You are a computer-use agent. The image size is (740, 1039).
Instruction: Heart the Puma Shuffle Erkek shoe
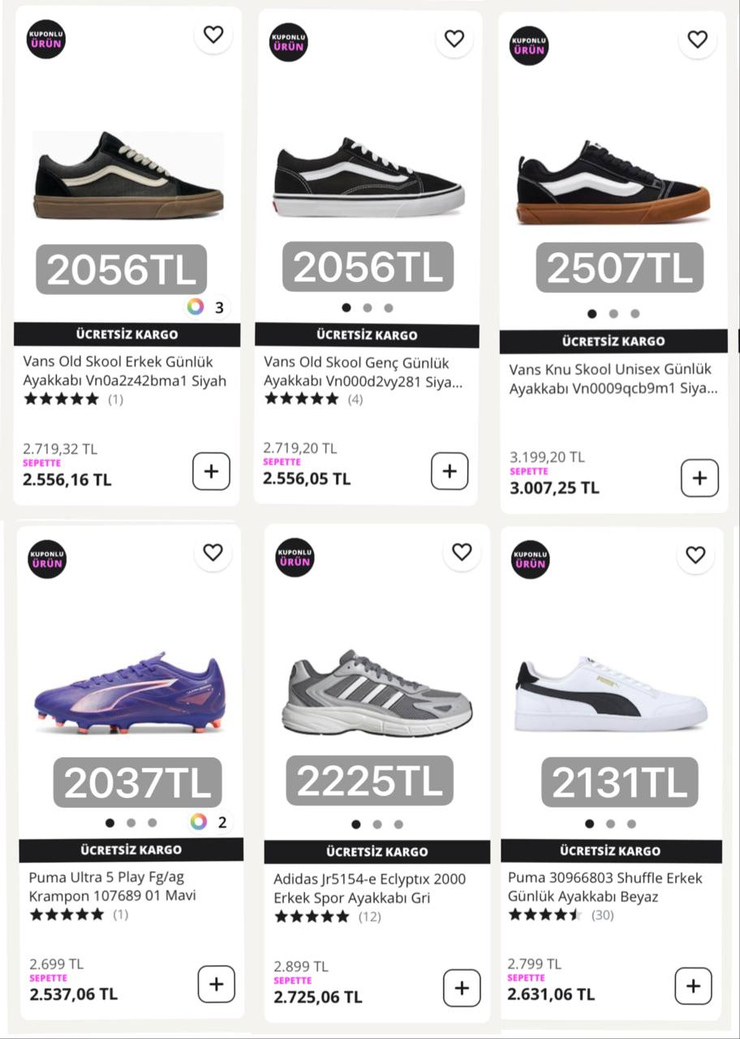695,555
